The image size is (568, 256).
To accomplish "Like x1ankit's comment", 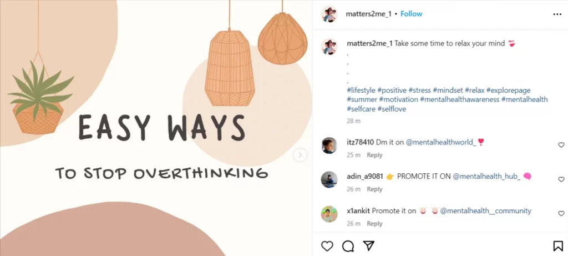I will tap(561, 214).
